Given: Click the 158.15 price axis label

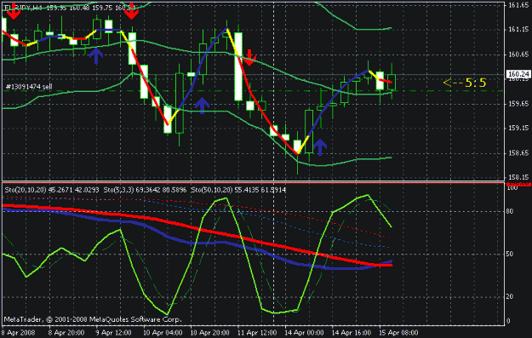Looking at the screenshot, I should point(518,177).
